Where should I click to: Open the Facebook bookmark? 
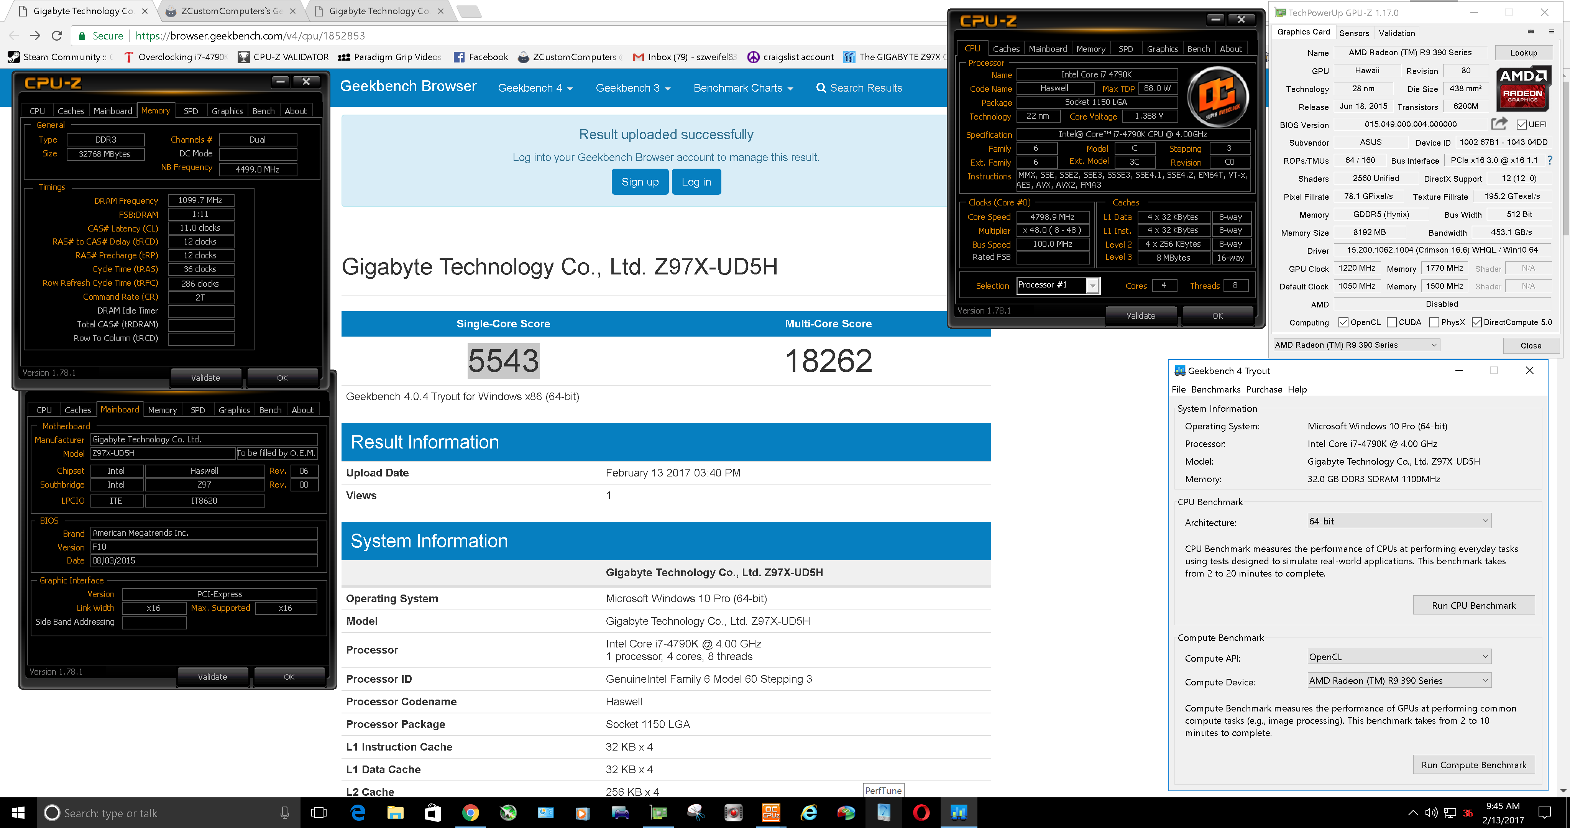[x=481, y=57]
